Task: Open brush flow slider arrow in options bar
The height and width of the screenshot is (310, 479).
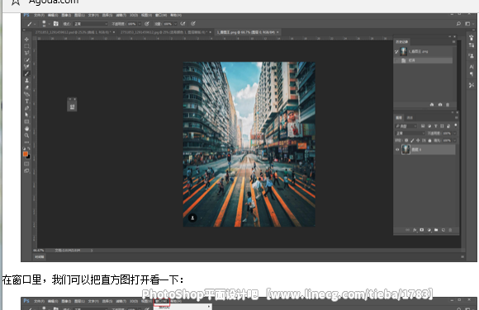Action: 175,24
